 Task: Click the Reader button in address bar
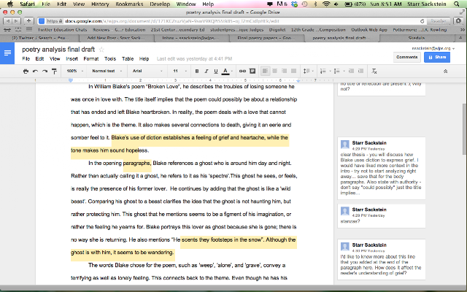coord(439,21)
